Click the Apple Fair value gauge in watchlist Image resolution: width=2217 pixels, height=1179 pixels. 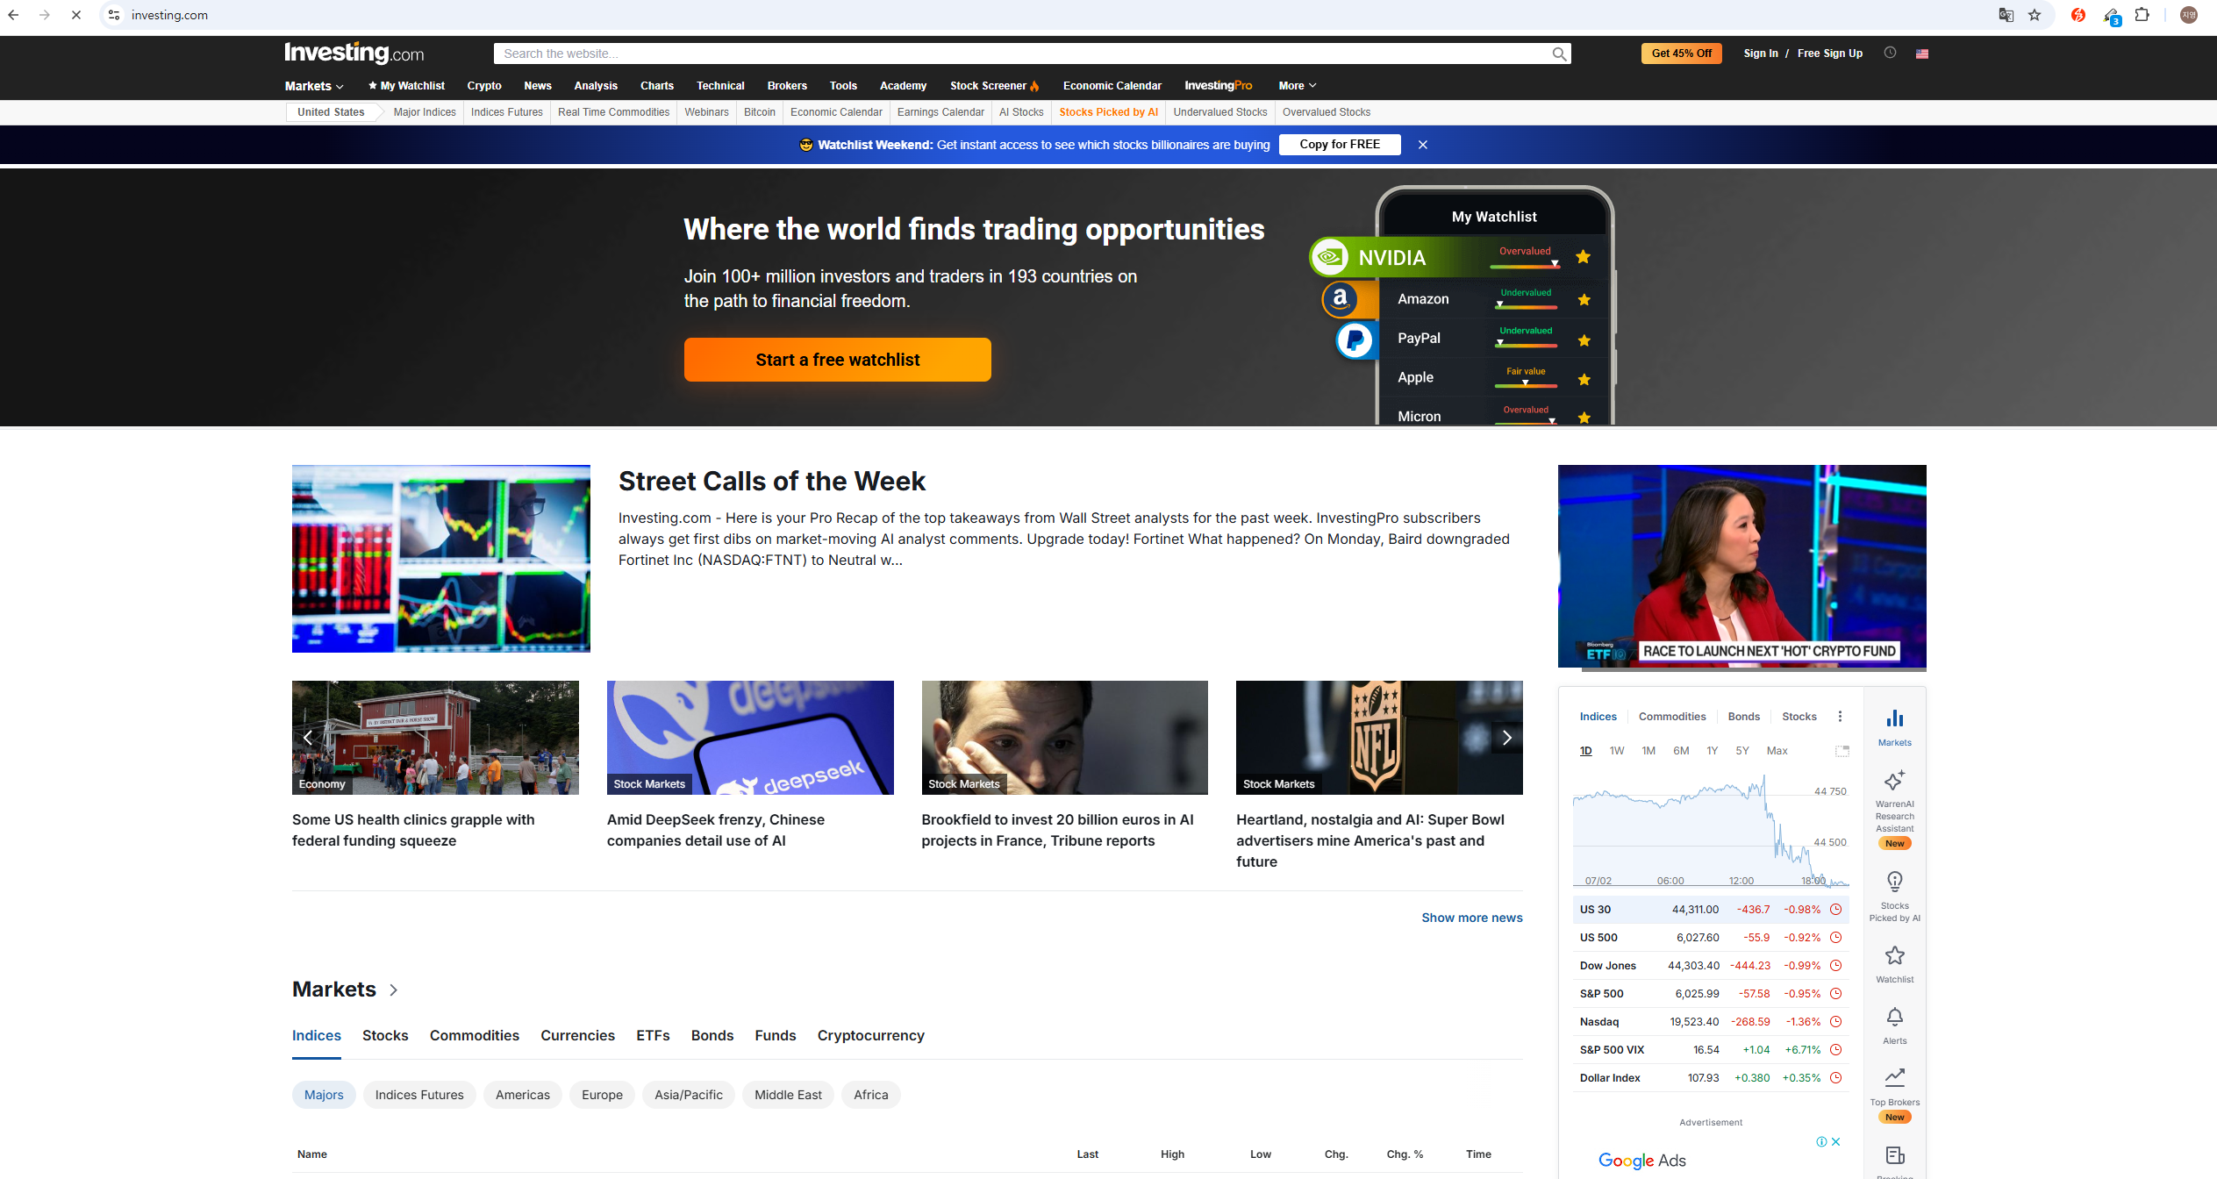click(1527, 377)
